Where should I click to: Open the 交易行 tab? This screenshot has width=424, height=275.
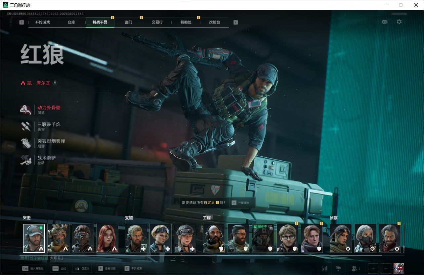click(157, 22)
